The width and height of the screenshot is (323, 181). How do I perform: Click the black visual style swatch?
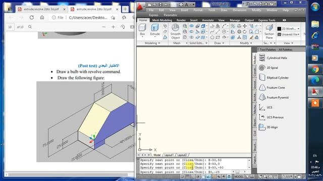coord(279,29)
